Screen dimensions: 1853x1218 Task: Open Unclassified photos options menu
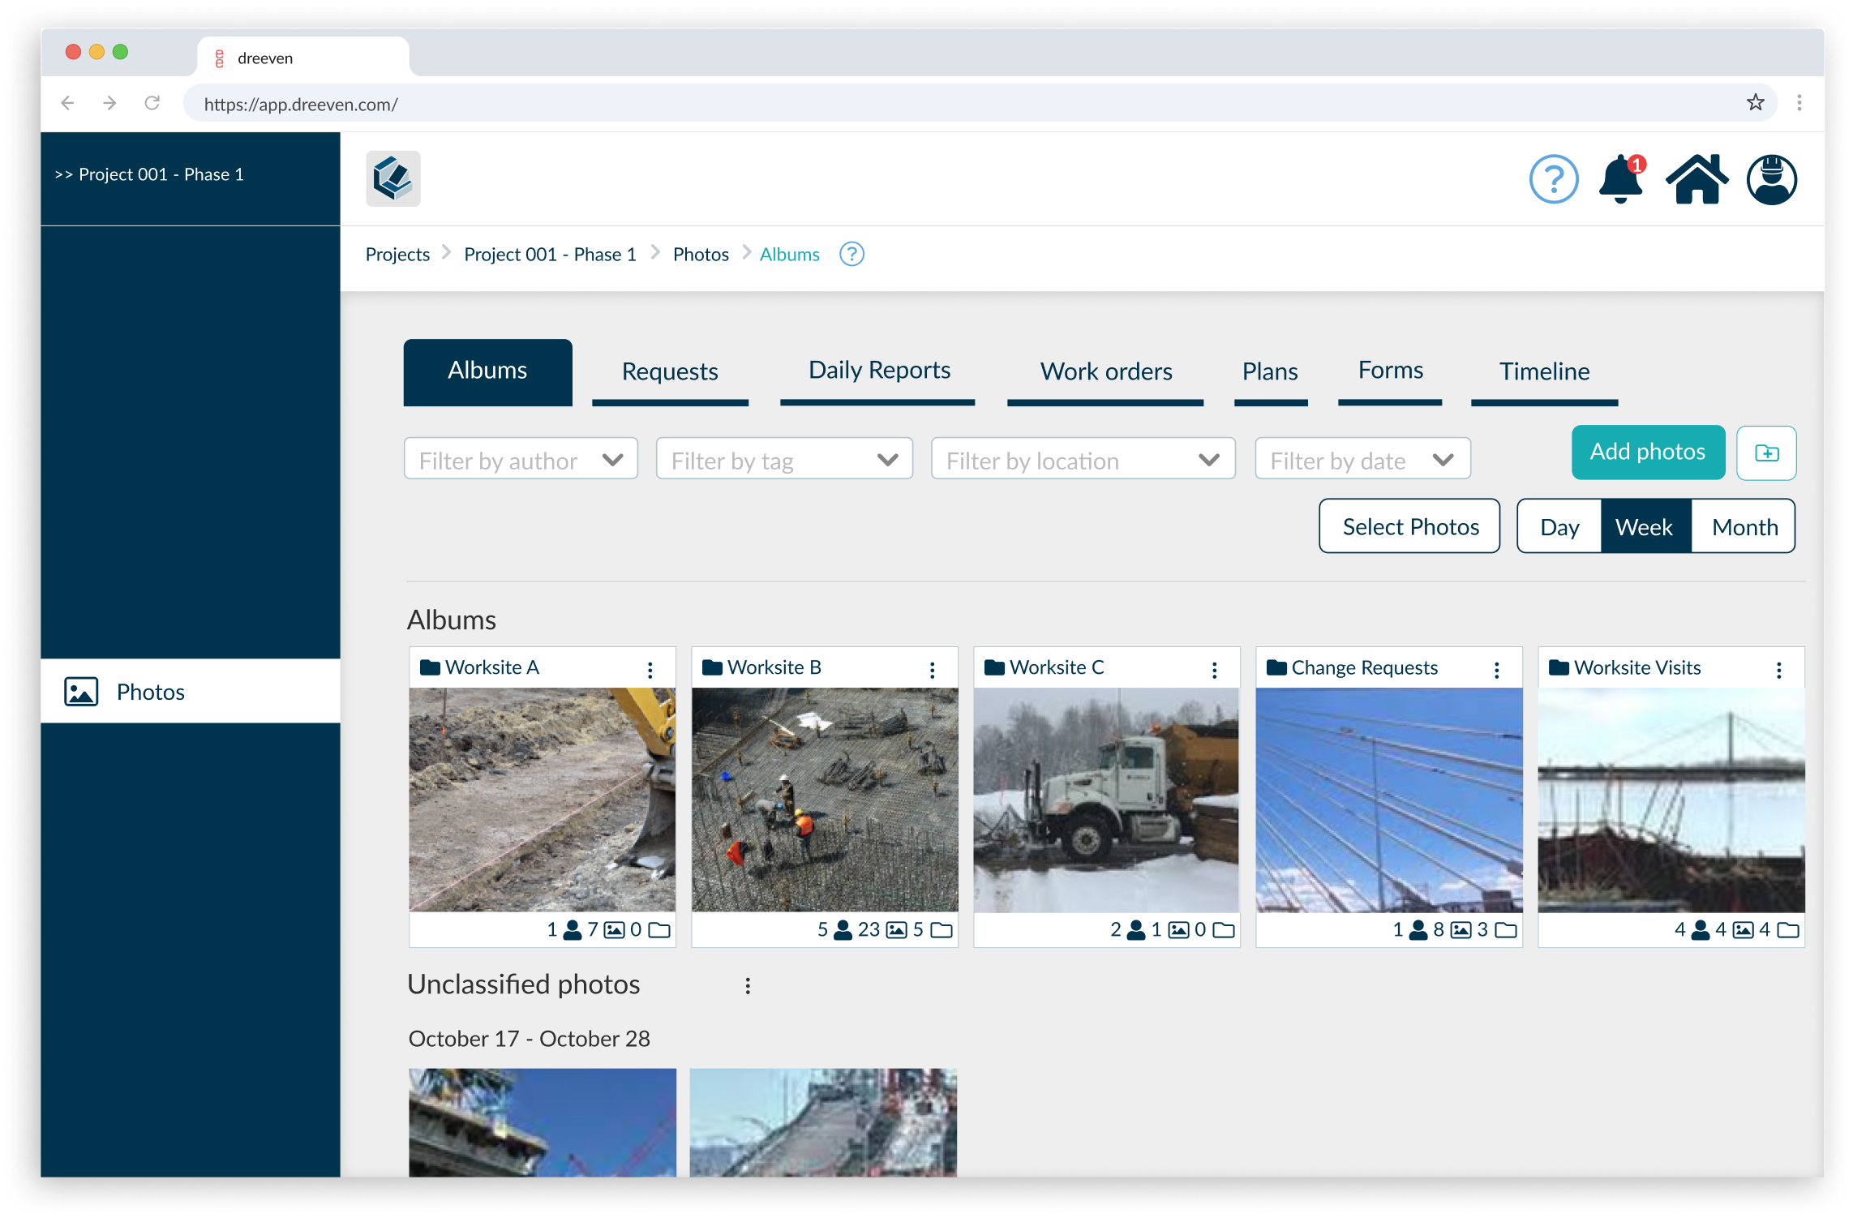point(748,985)
